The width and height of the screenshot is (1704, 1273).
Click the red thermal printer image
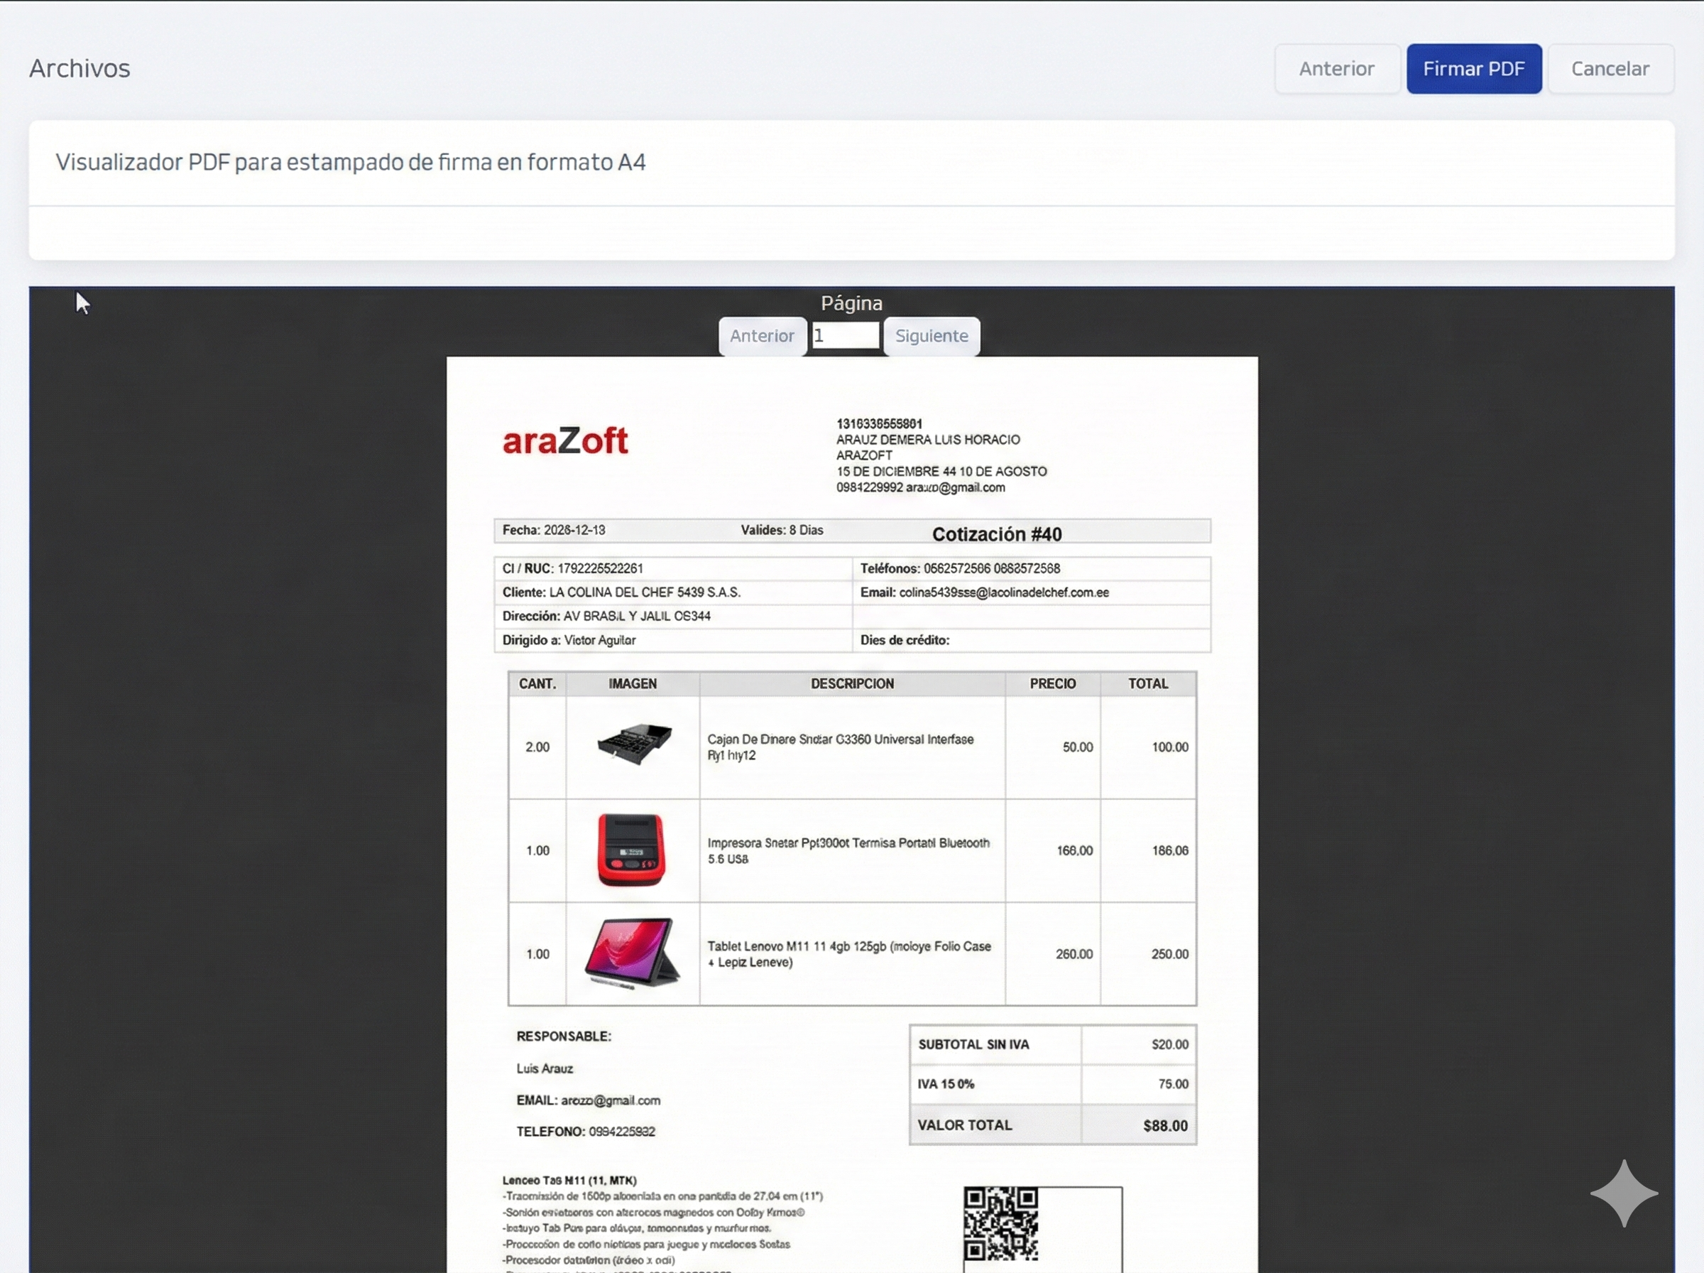pos(631,850)
